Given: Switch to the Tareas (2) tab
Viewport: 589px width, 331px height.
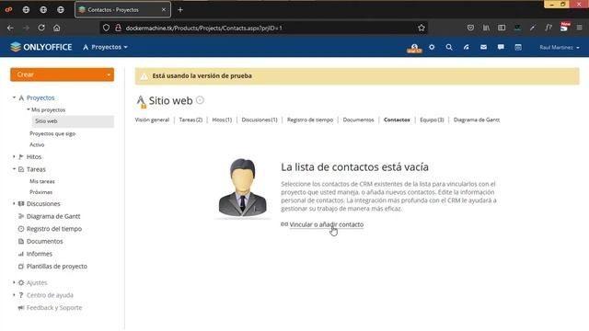Looking at the screenshot, I should coord(191,120).
